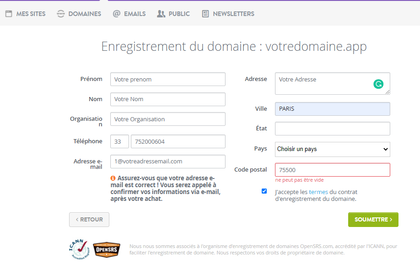Click the empty État input field
Image resolution: width=420 pixels, height=270 pixels.
pyautogui.click(x=333, y=129)
